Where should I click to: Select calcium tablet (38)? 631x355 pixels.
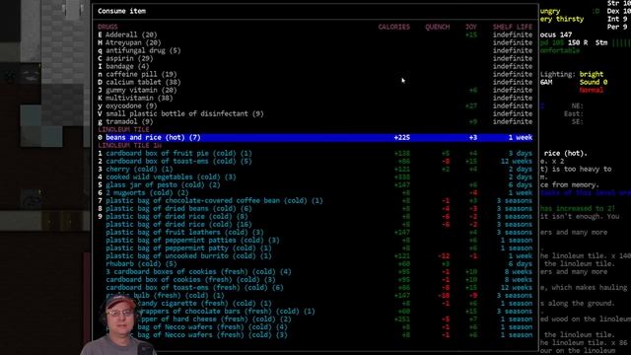click(x=143, y=82)
